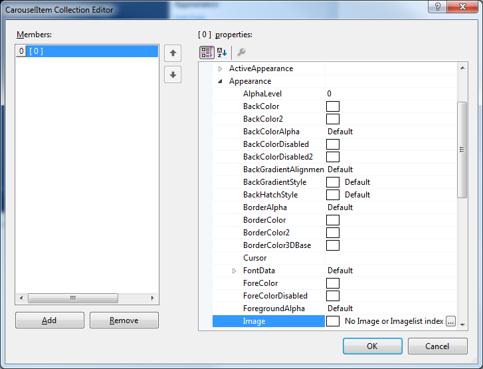Select the BackGradientAlignment Default value

click(x=340, y=170)
